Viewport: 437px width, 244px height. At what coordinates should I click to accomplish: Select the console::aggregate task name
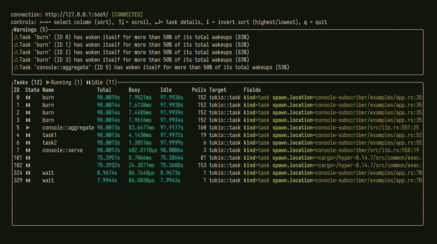click(x=68, y=128)
